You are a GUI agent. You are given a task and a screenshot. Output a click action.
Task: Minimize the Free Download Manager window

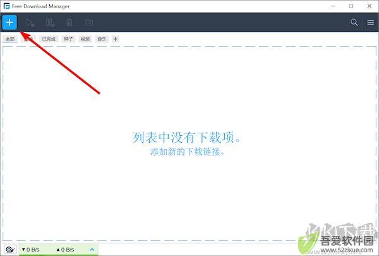coord(333,6)
